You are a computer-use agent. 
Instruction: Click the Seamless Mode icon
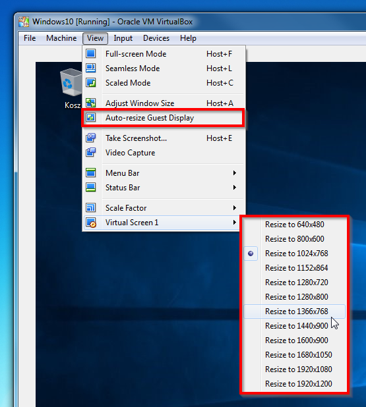(x=91, y=68)
